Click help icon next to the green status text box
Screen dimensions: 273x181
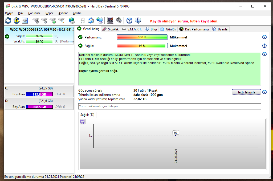tap(264, 54)
